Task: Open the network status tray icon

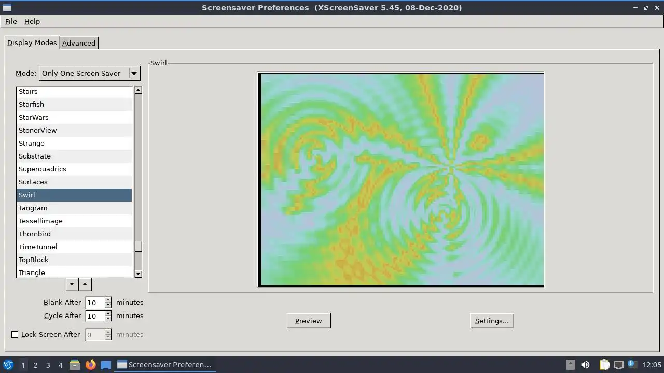Action: tap(618, 365)
